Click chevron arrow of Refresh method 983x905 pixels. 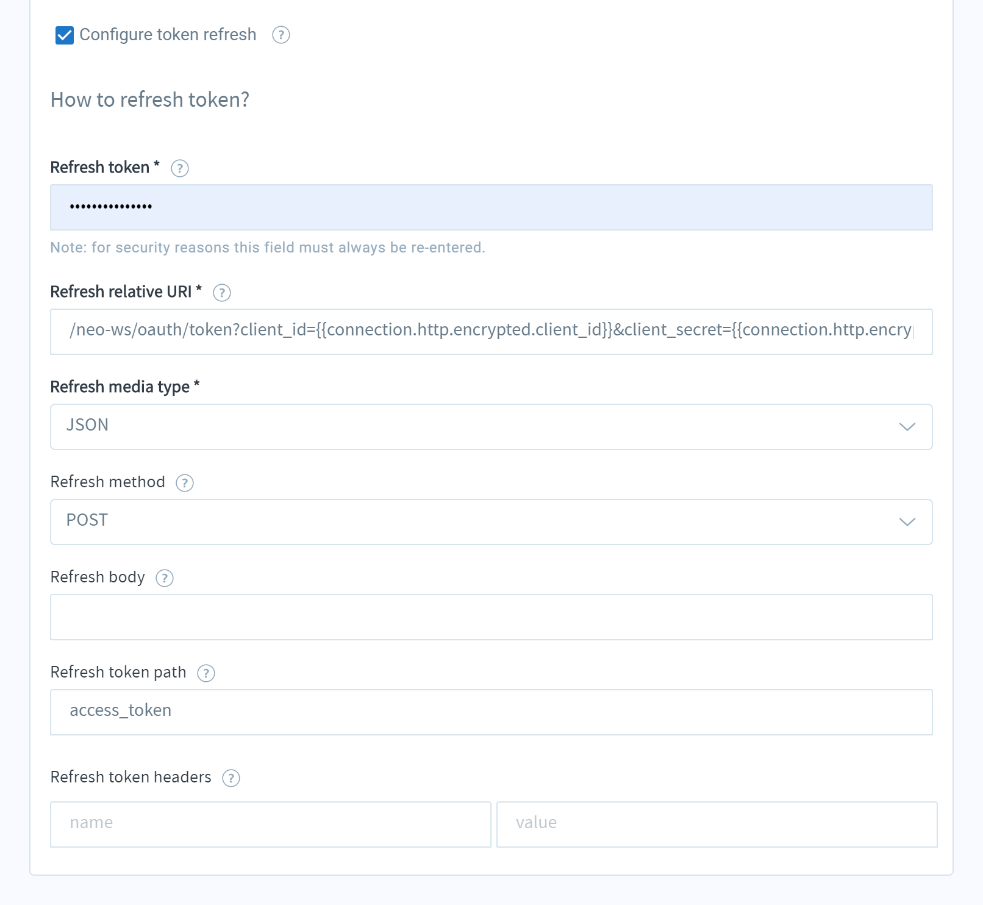point(907,522)
